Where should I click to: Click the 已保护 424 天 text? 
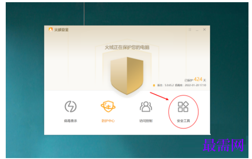pyautogui.click(x=195, y=79)
